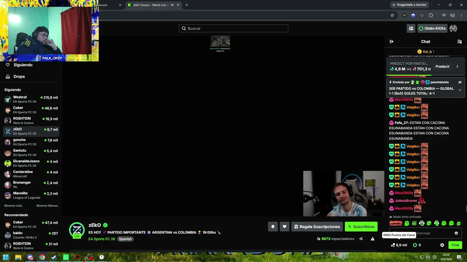Open ElcanaldeJoaco channel in the sidebar
Viewport: 467px width, 262px height.
click(x=31, y=163)
